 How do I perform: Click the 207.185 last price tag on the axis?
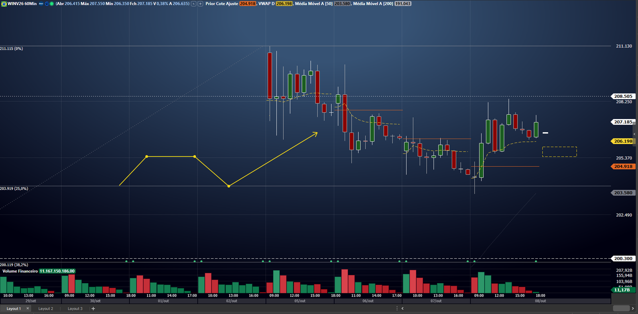click(x=623, y=122)
